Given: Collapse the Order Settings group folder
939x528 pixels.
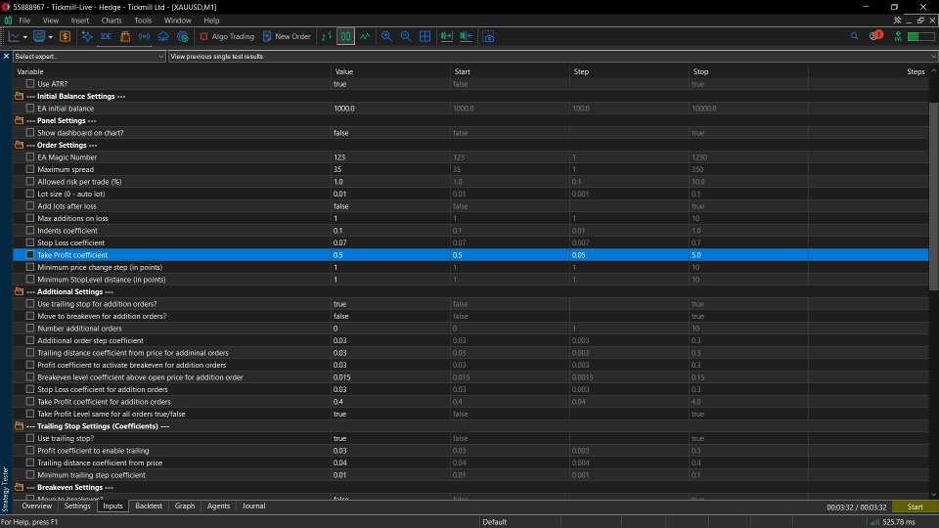Looking at the screenshot, I should 20,145.
